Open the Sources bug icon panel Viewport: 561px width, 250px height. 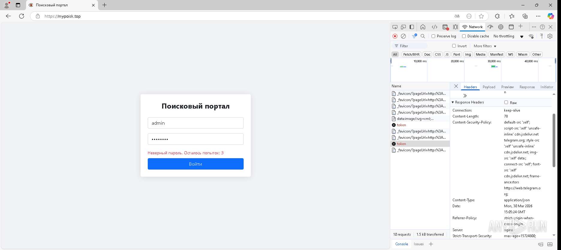pyautogui.click(x=456, y=27)
